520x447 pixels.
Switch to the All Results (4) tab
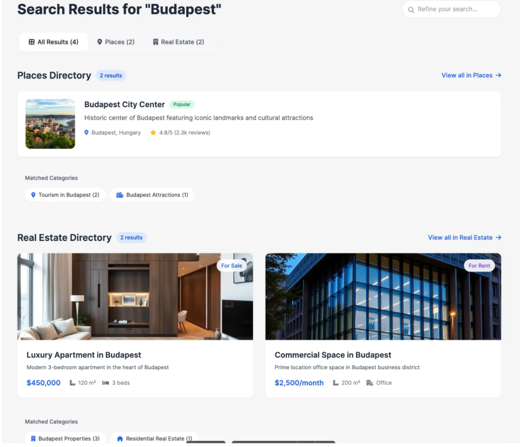click(x=54, y=42)
